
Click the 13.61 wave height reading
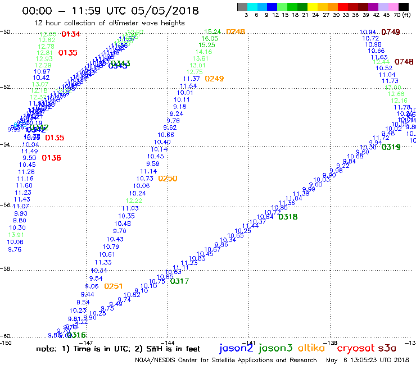click(x=200, y=58)
